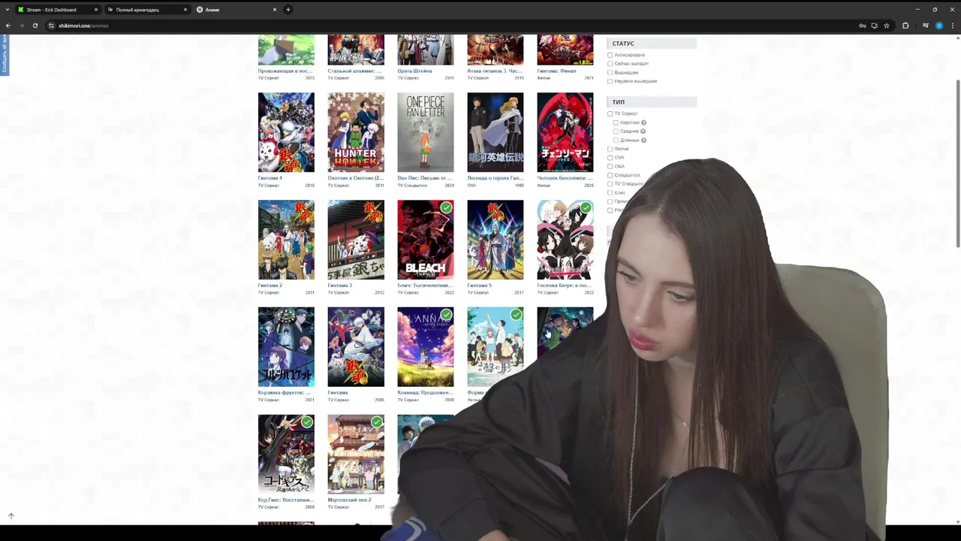The height and width of the screenshot is (541, 961).
Task: Enable the Вышедшее status filter
Action: pyautogui.click(x=610, y=72)
